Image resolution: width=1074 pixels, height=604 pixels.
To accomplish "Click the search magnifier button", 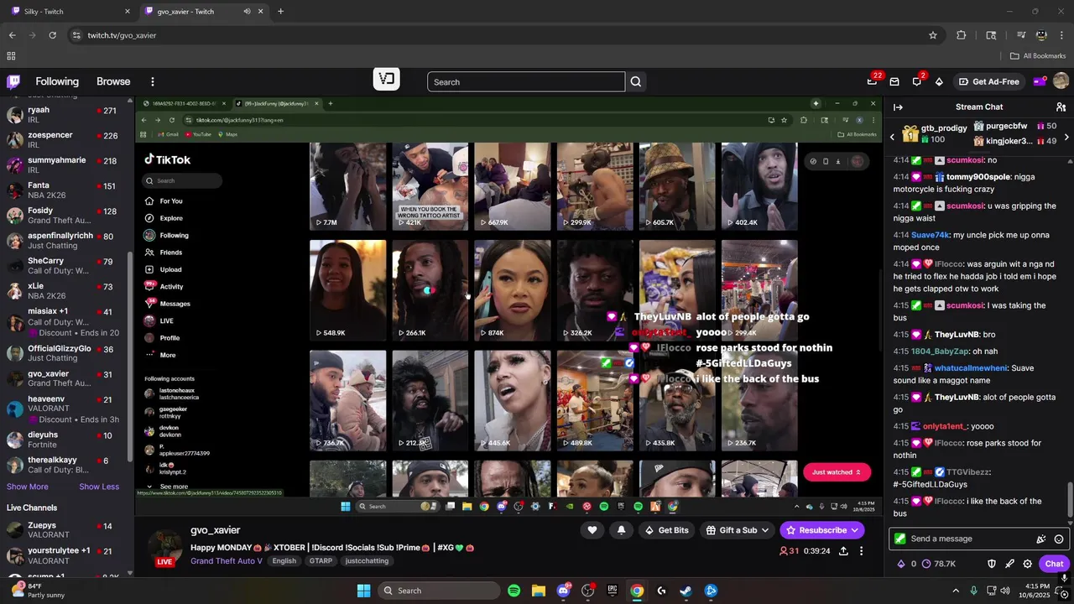I will point(636,81).
